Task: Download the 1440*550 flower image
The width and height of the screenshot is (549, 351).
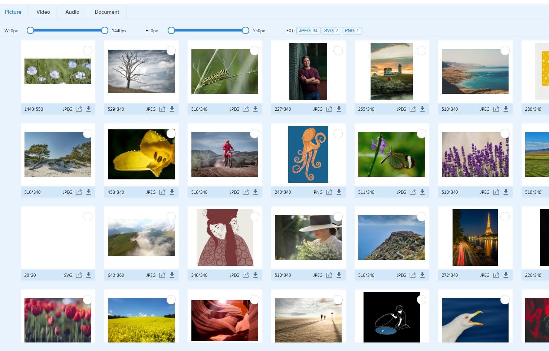Action: coord(89,109)
